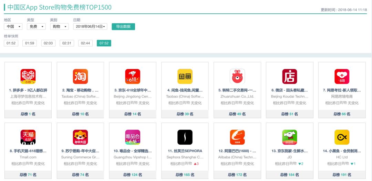The width and height of the screenshot is (372, 181).
Task: Click developer name Tmall.com
Action: [28, 157]
